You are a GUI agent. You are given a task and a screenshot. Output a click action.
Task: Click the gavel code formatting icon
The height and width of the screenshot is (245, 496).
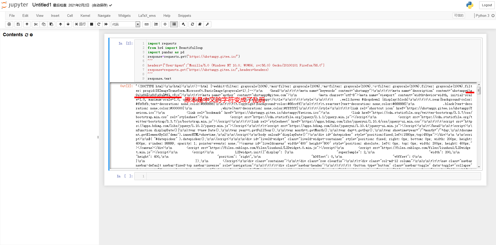coord(183,24)
